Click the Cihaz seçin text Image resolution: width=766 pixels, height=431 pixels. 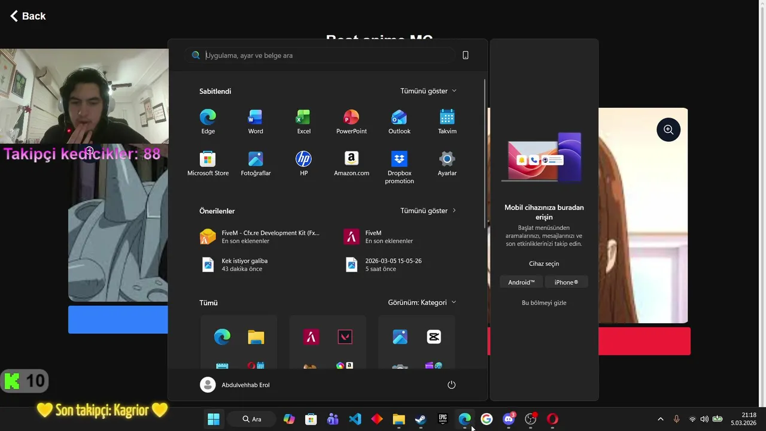coord(544,263)
